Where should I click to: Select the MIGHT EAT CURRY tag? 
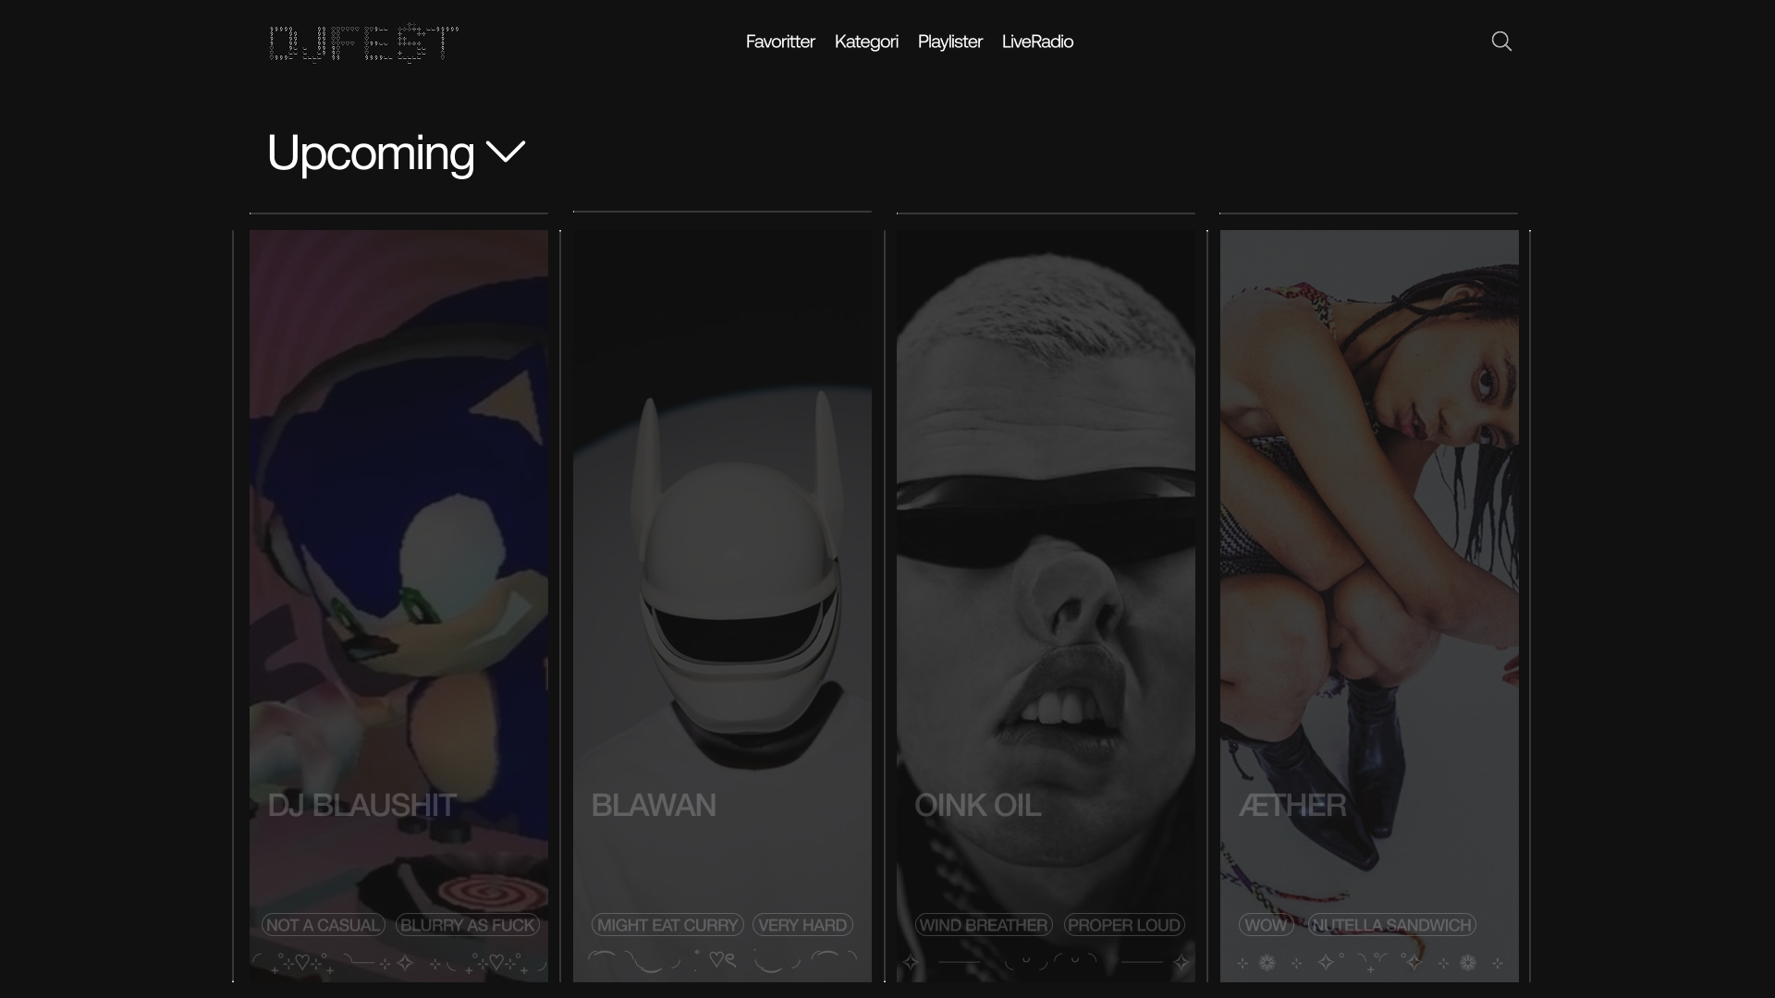667,925
